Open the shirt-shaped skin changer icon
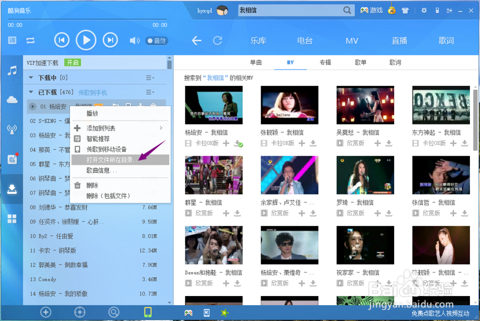 tap(406, 10)
